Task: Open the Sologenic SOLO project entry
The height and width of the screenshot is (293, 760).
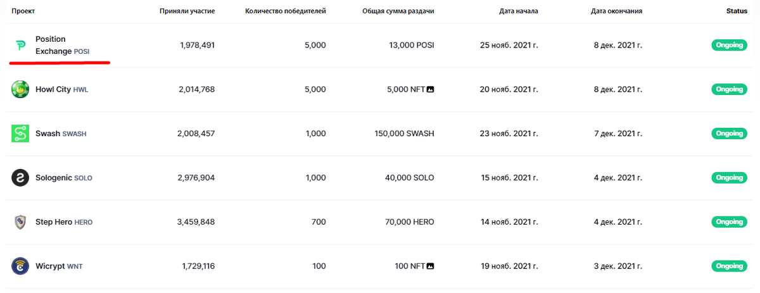Action: click(x=64, y=178)
